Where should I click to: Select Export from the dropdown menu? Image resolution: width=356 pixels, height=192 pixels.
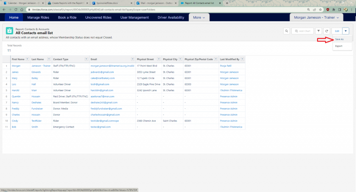click(x=339, y=46)
